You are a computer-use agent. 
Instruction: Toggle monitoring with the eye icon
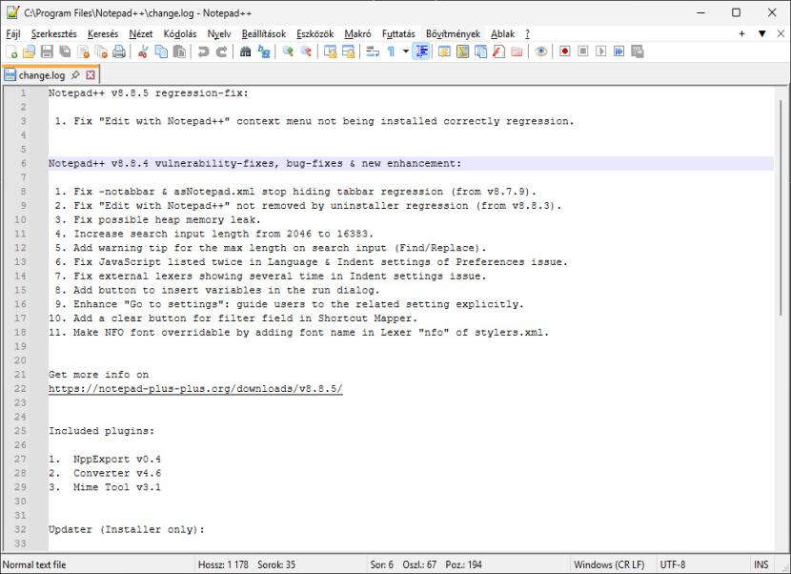click(x=540, y=51)
